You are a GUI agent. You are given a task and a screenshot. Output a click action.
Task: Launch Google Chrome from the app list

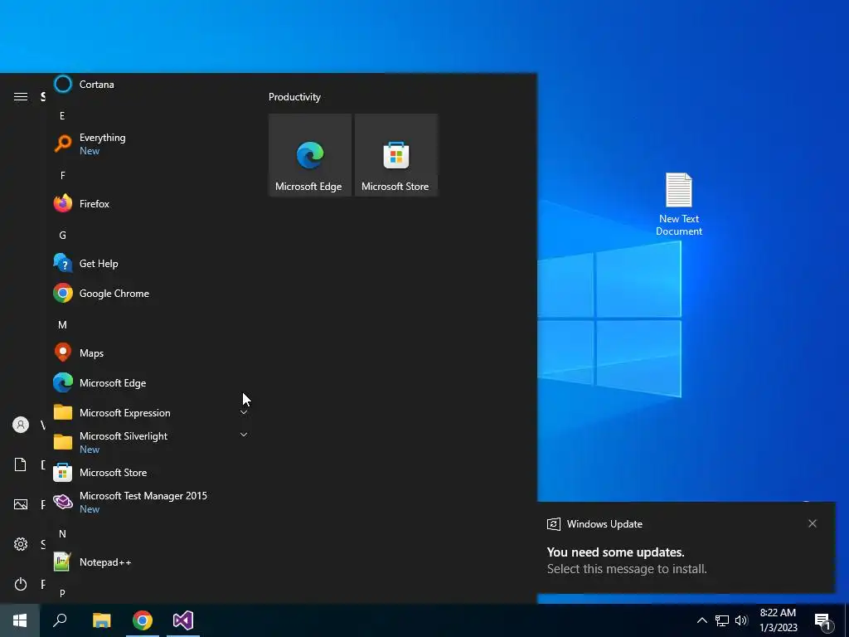click(149, 293)
